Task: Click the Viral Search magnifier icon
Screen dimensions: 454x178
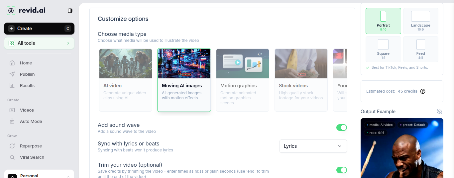Action: (12, 157)
